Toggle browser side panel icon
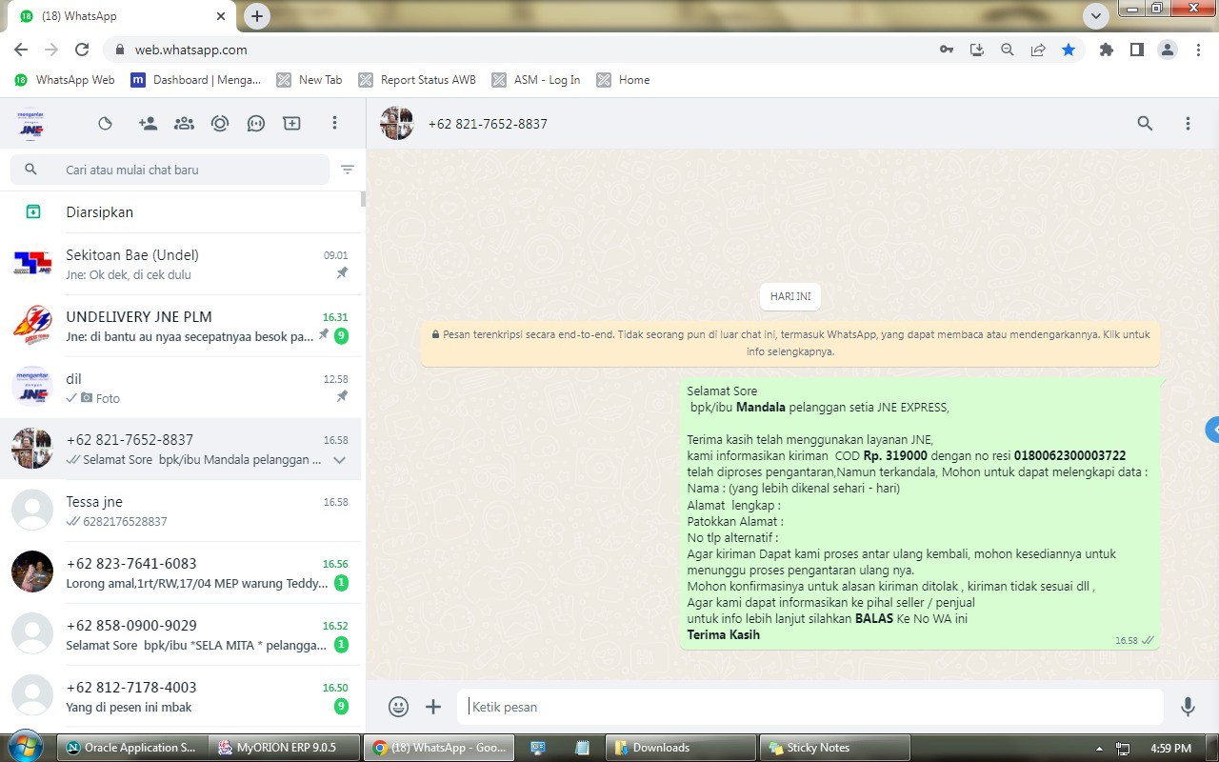This screenshot has height=762, width=1219. (1137, 50)
